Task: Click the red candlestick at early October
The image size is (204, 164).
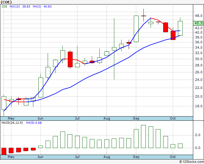Action: [173, 35]
